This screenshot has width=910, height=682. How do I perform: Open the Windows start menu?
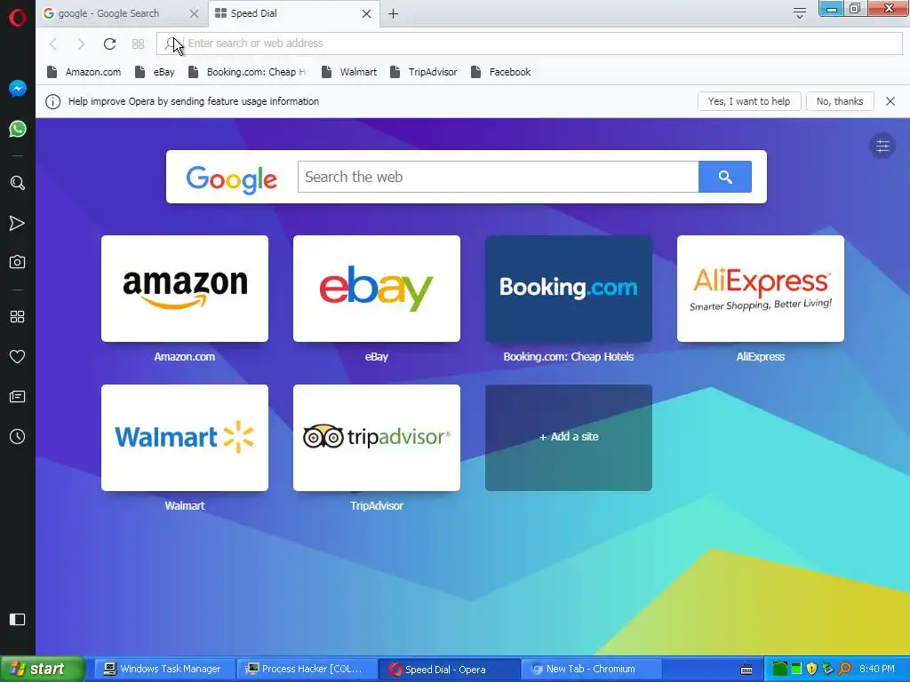[42, 670]
